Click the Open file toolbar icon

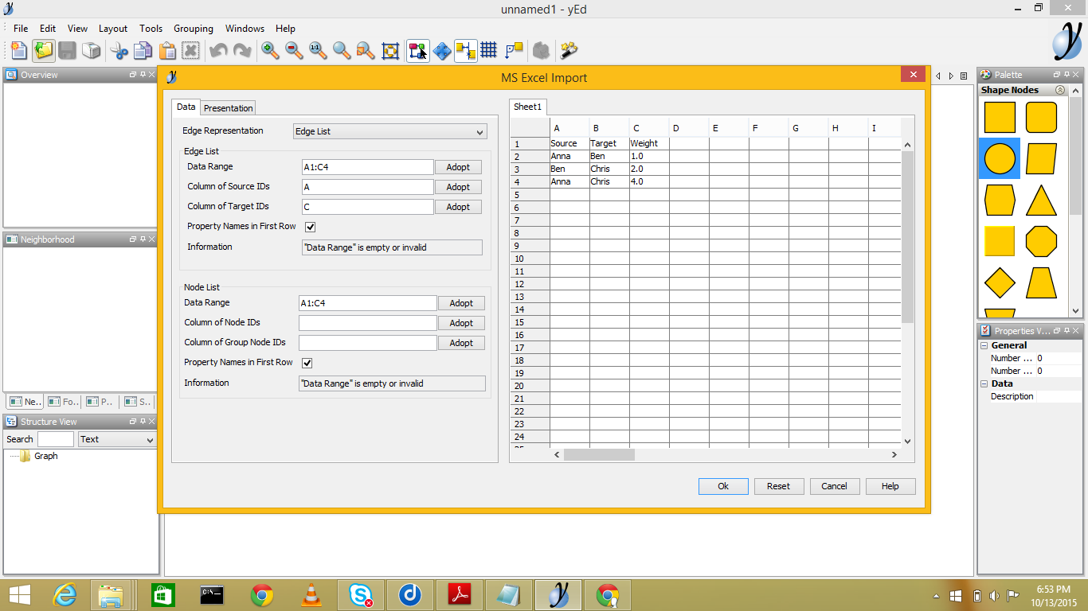[44, 51]
